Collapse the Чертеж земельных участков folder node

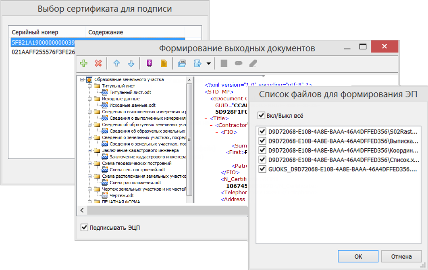(x=89, y=189)
